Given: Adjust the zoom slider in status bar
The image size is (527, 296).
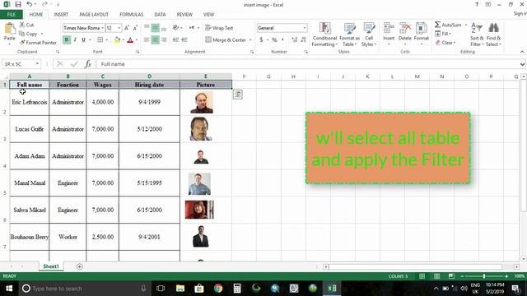Looking at the screenshot, I should tap(484, 276).
